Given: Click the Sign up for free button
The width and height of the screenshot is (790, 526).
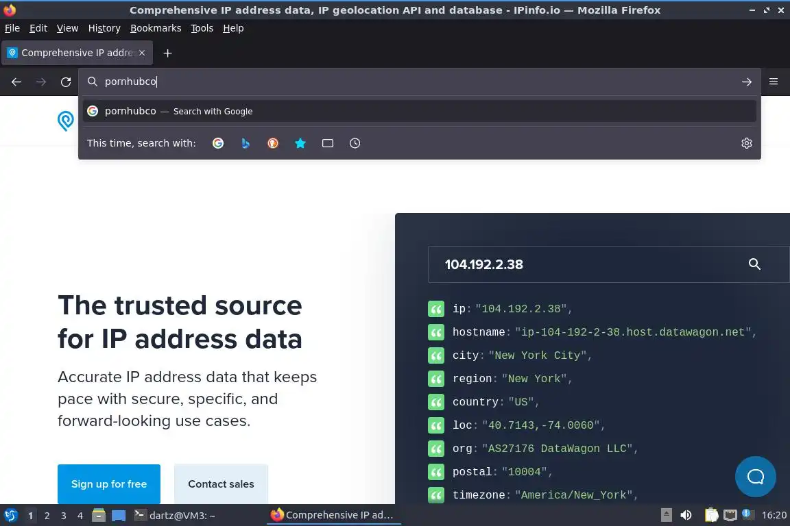Looking at the screenshot, I should point(109,484).
